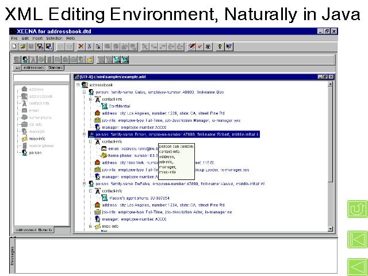This screenshot has width=368, height=276.
Task: Open the Insert menu
Action: [37, 38]
